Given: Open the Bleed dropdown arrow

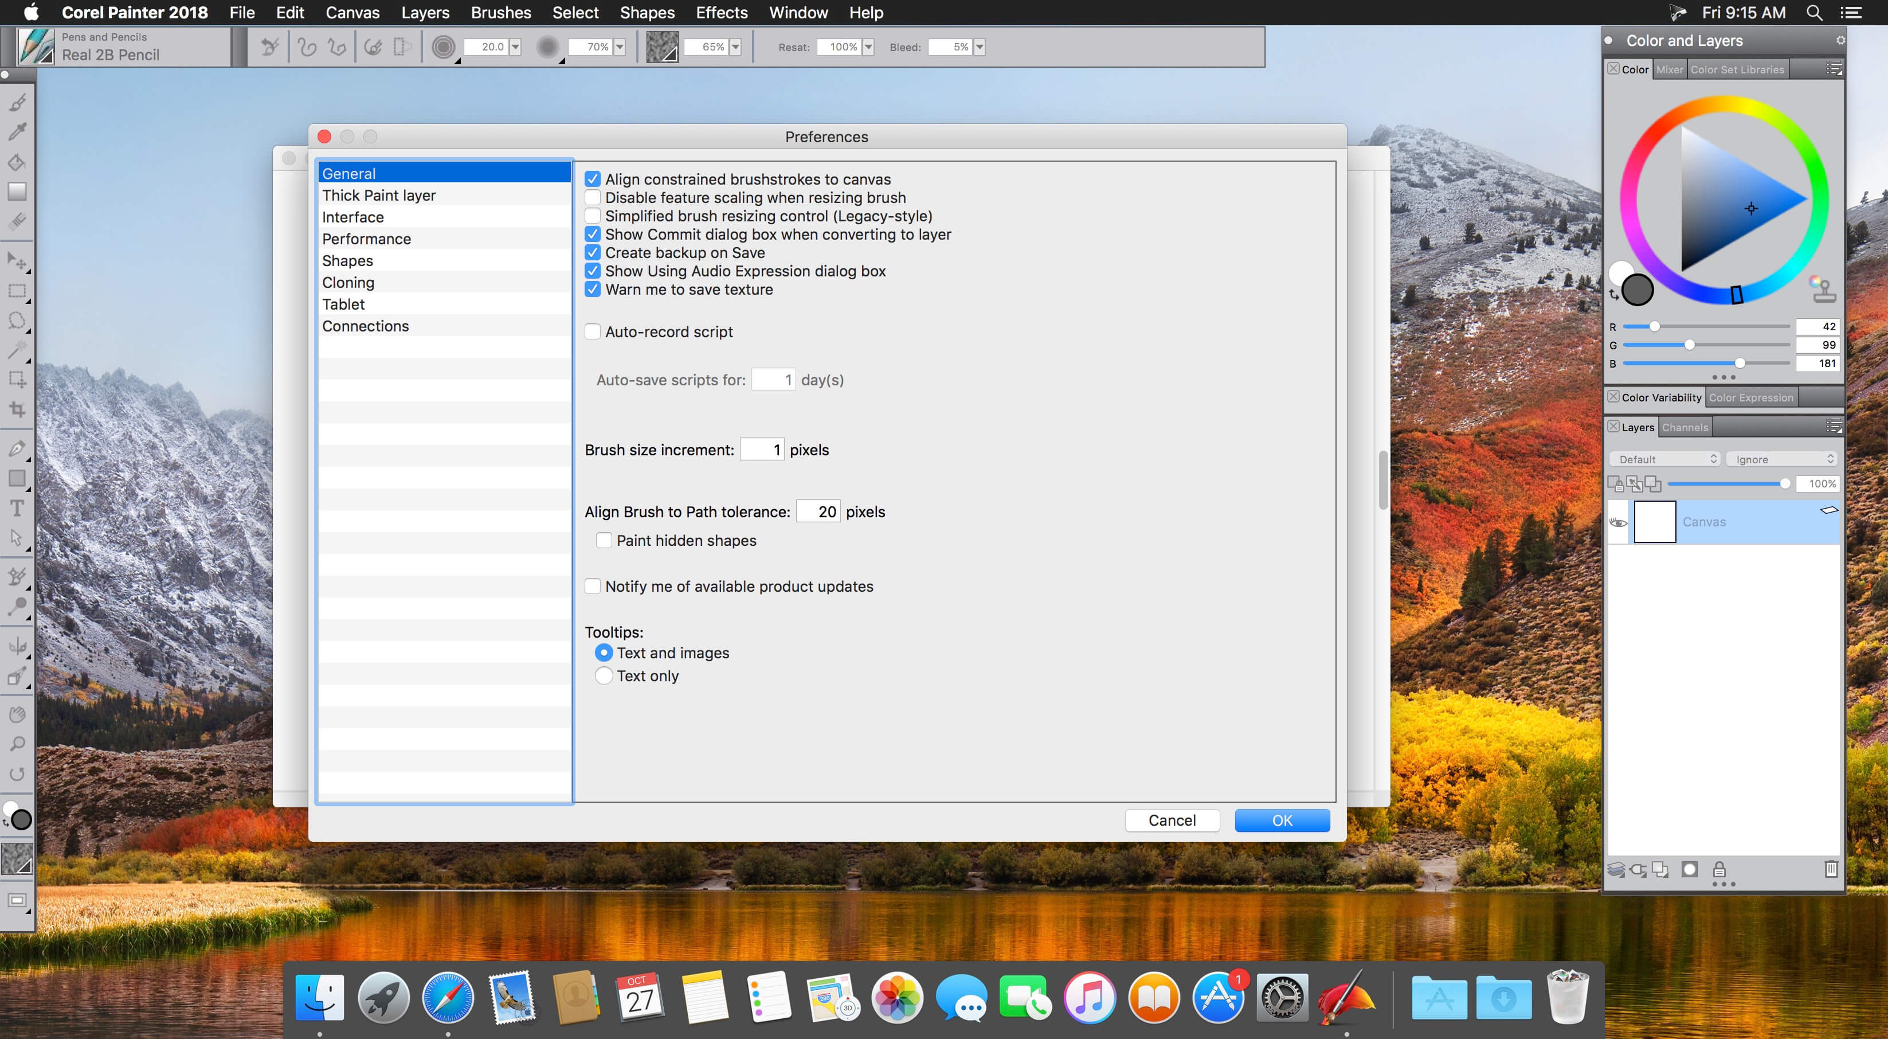Looking at the screenshot, I should [x=979, y=47].
